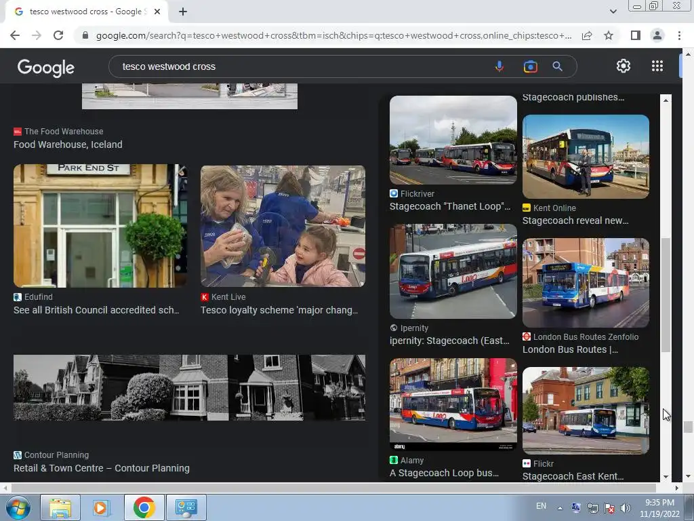Open Chrome profile avatar icon

(657, 35)
